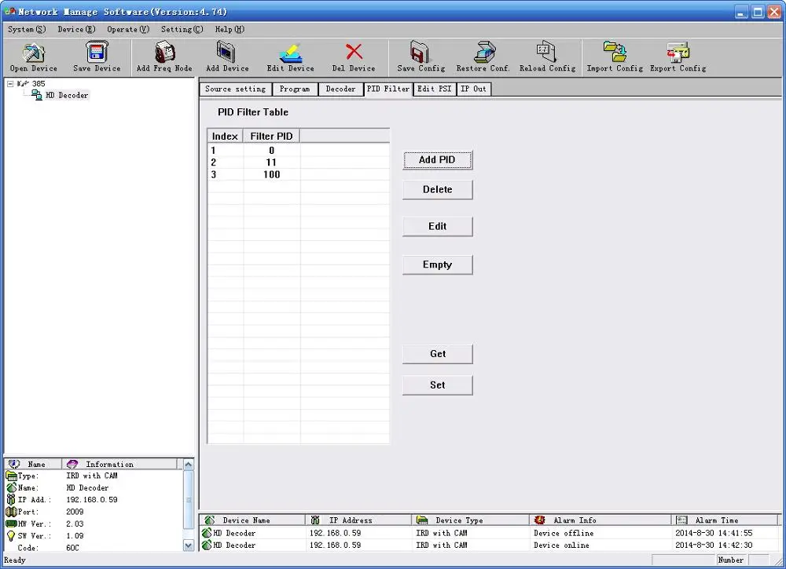Switch to the Edit PSI tab
The width and height of the screenshot is (786, 569).
click(435, 89)
